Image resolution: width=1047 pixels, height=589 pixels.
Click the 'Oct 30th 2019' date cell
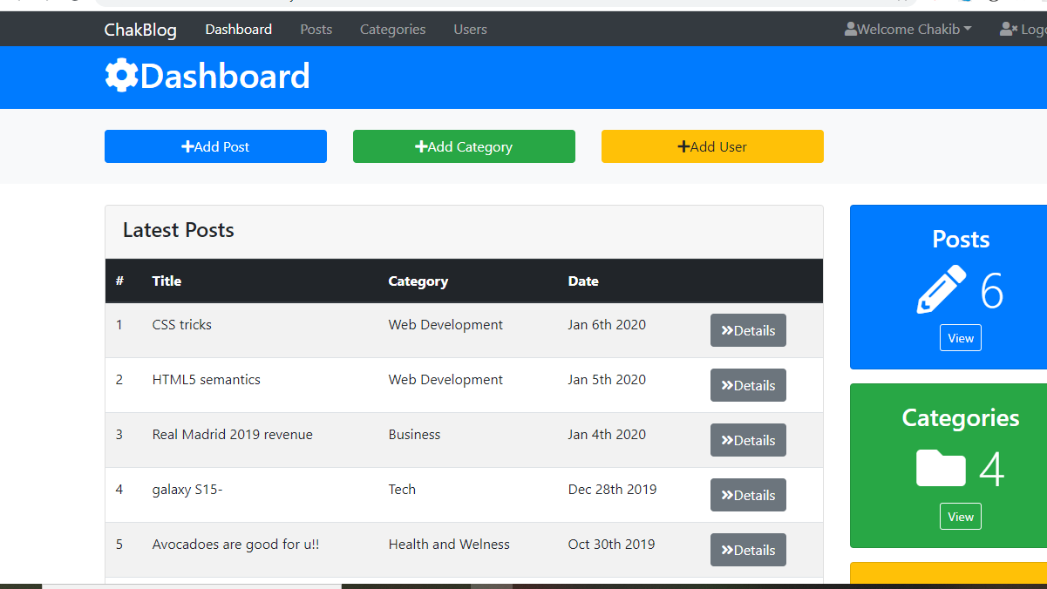click(x=612, y=545)
